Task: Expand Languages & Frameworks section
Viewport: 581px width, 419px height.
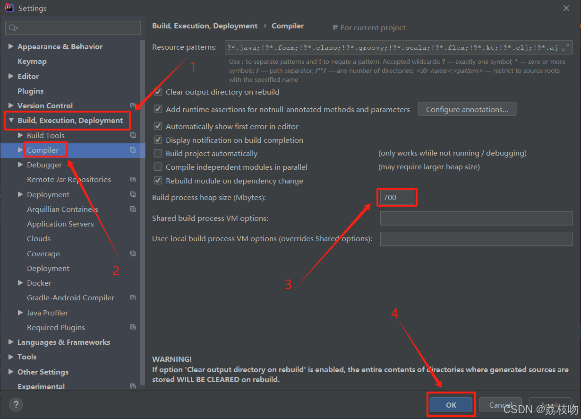Action: click(x=11, y=342)
